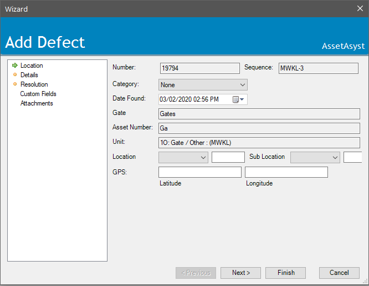Click the Asset Number field
Image resolution: width=369 pixels, height=286 pixels.
click(x=259, y=128)
